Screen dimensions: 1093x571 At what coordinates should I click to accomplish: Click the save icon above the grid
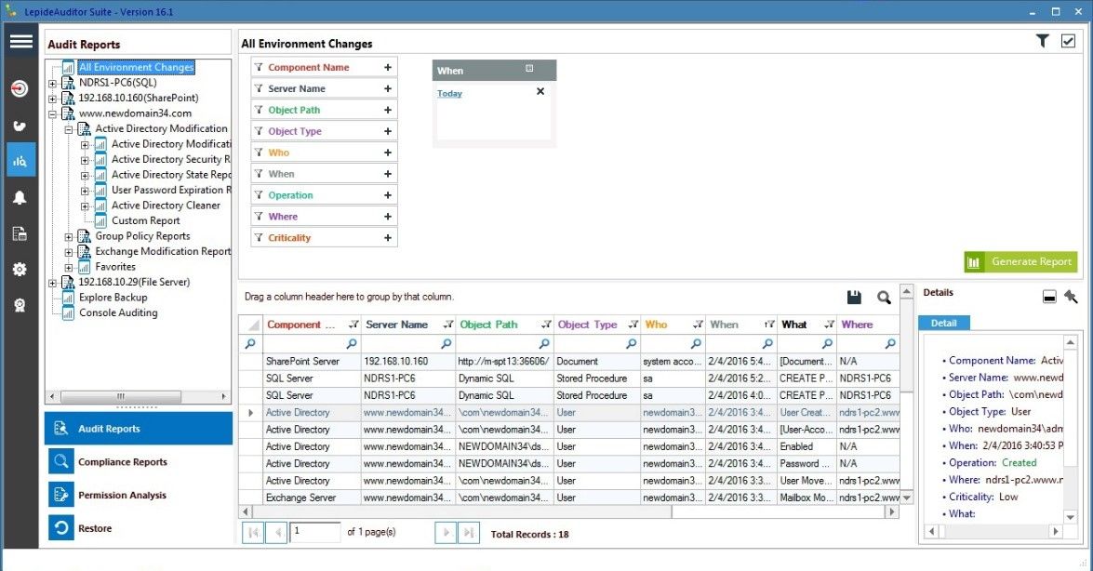point(854,298)
